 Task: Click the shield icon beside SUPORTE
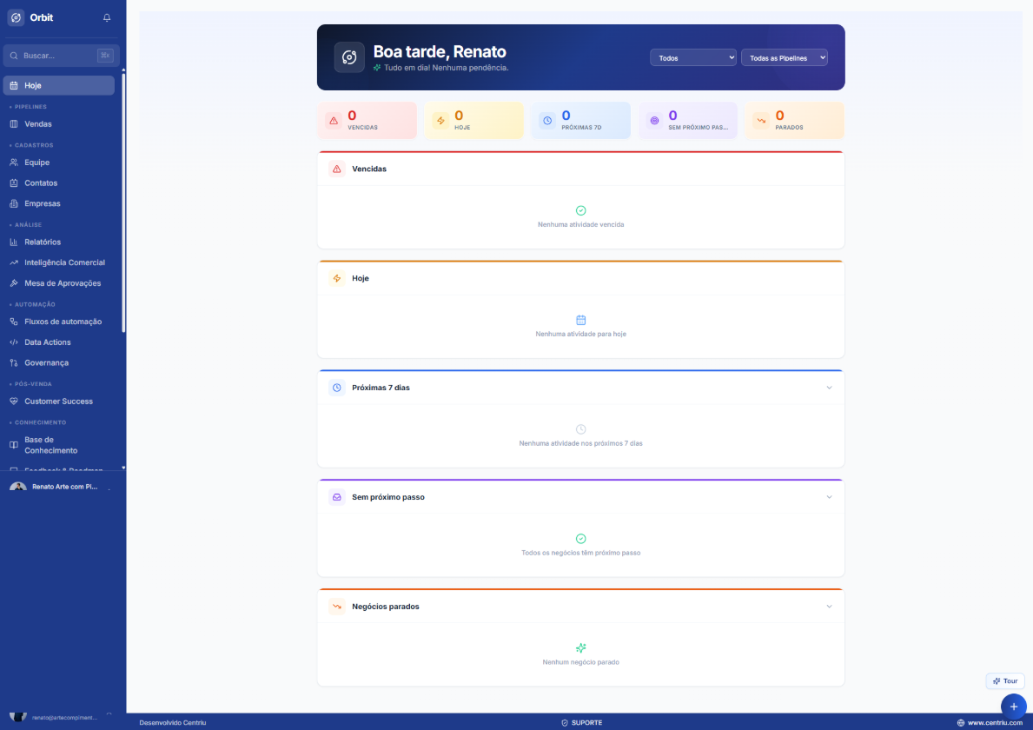point(565,723)
